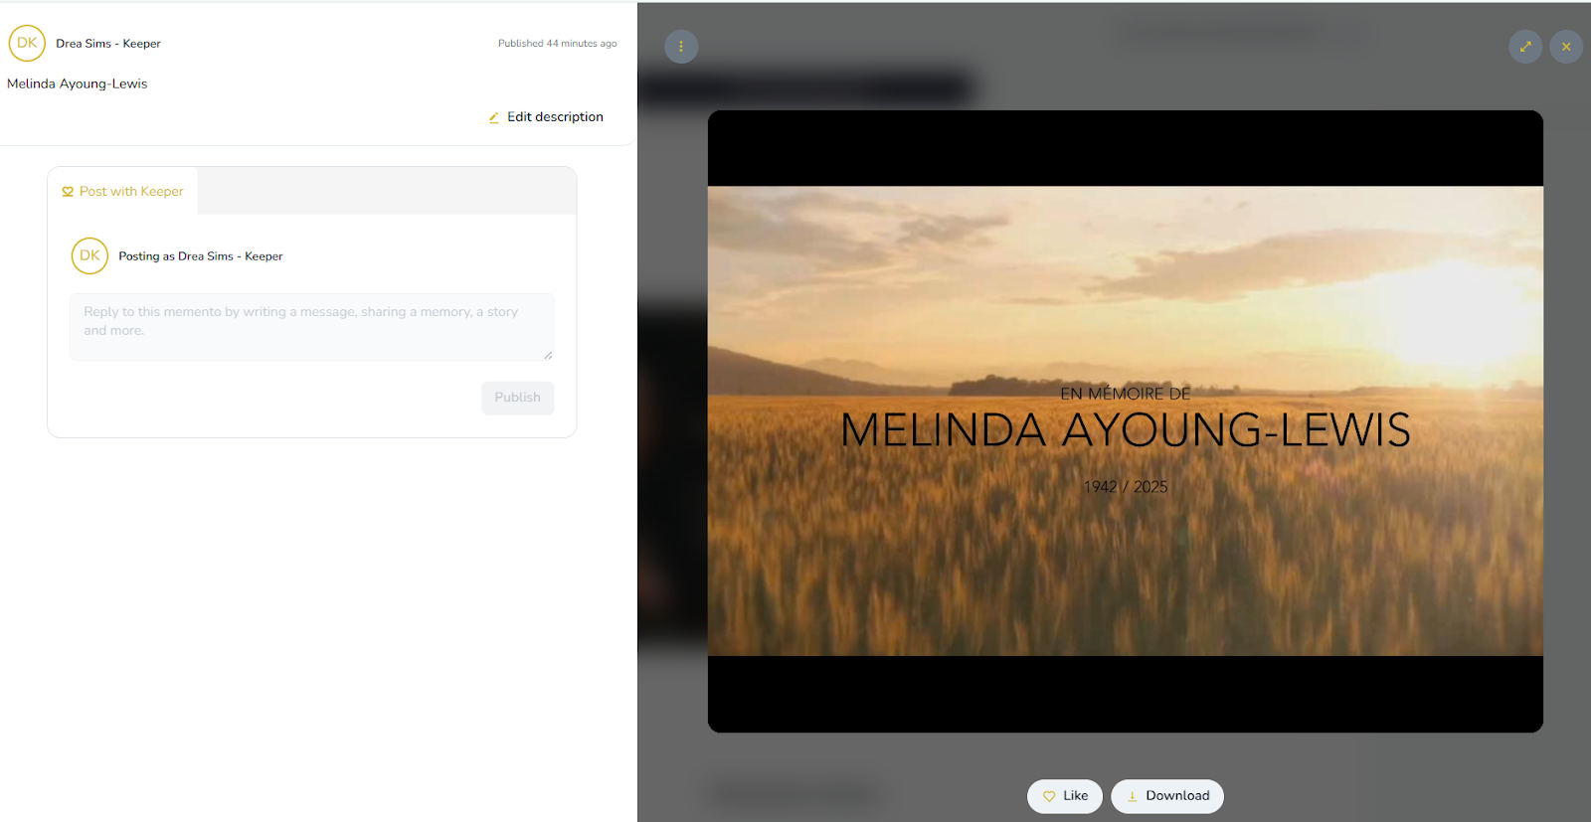Click the Published 44 minutes ago timestamp
The height and width of the screenshot is (822, 1591).
(x=557, y=44)
